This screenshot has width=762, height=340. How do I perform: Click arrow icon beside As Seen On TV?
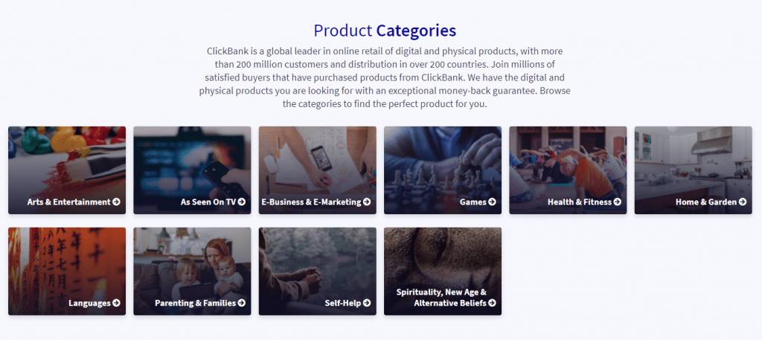pos(242,202)
